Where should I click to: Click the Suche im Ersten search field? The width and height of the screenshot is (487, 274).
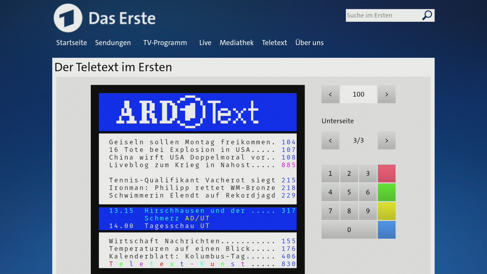[382, 15]
